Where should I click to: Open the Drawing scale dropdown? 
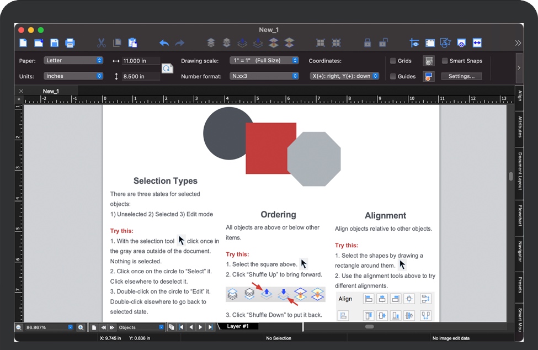click(x=264, y=61)
